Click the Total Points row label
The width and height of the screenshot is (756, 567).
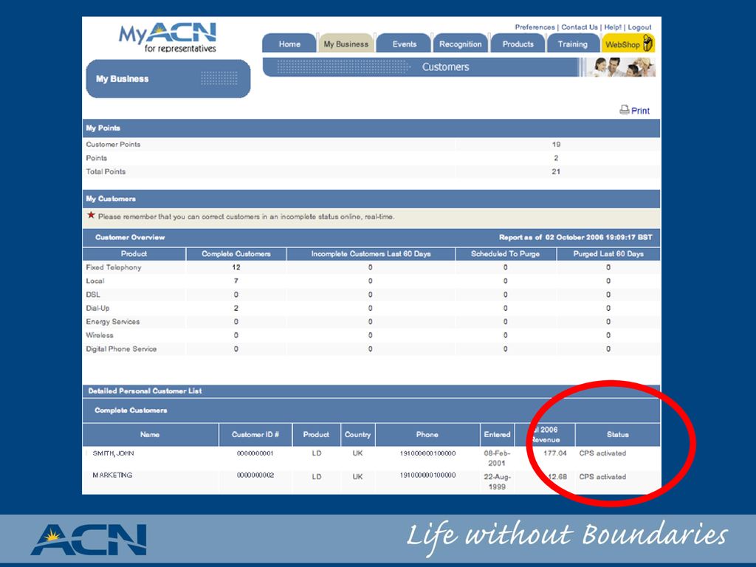coord(106,171)
